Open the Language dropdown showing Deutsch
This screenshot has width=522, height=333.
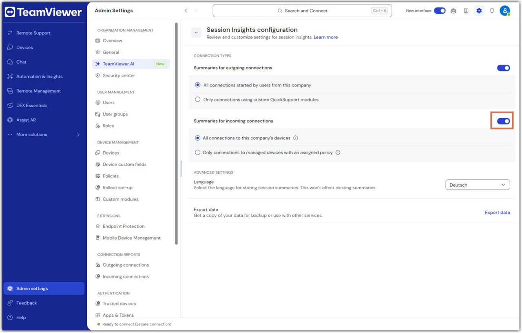click(x=477, y=185)
